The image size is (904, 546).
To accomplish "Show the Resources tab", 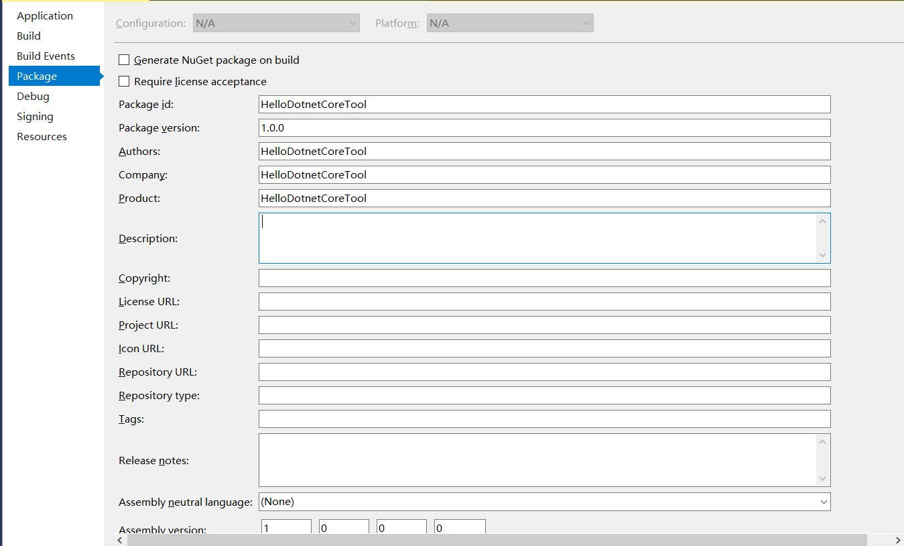I will [42, 137].
